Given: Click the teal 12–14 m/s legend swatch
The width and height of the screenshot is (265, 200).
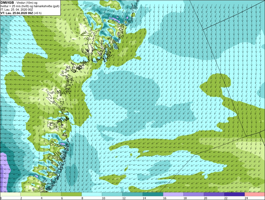Looking at the screenshot, I should (x=132, y=194).
